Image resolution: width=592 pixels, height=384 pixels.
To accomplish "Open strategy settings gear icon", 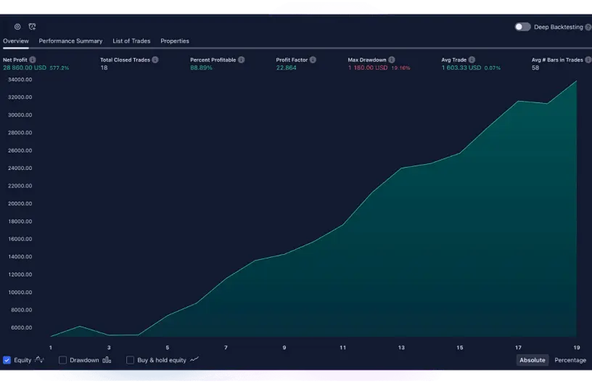I will click(17, 26).
